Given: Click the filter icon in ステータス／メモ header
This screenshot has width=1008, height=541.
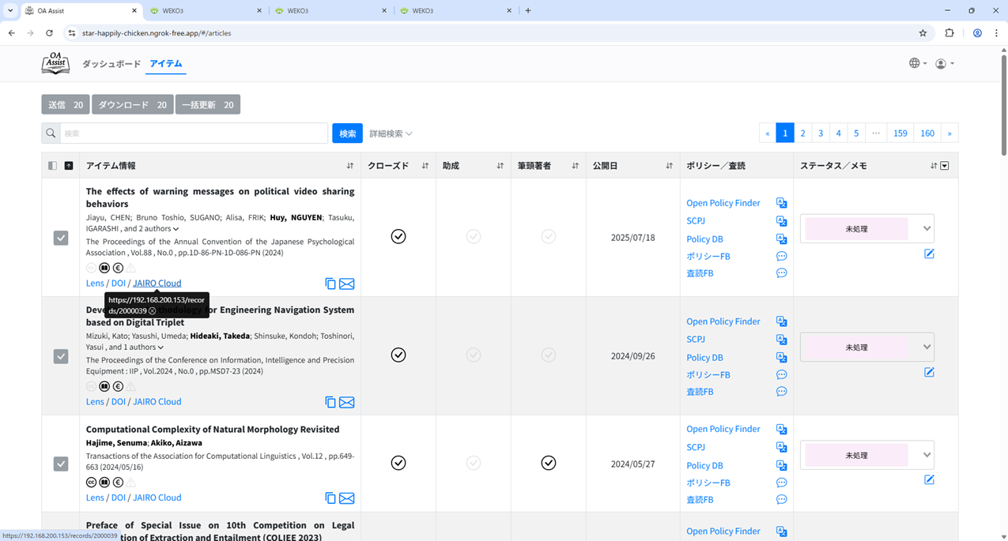Looking at the screenshot, I should [x=944, y=165].
